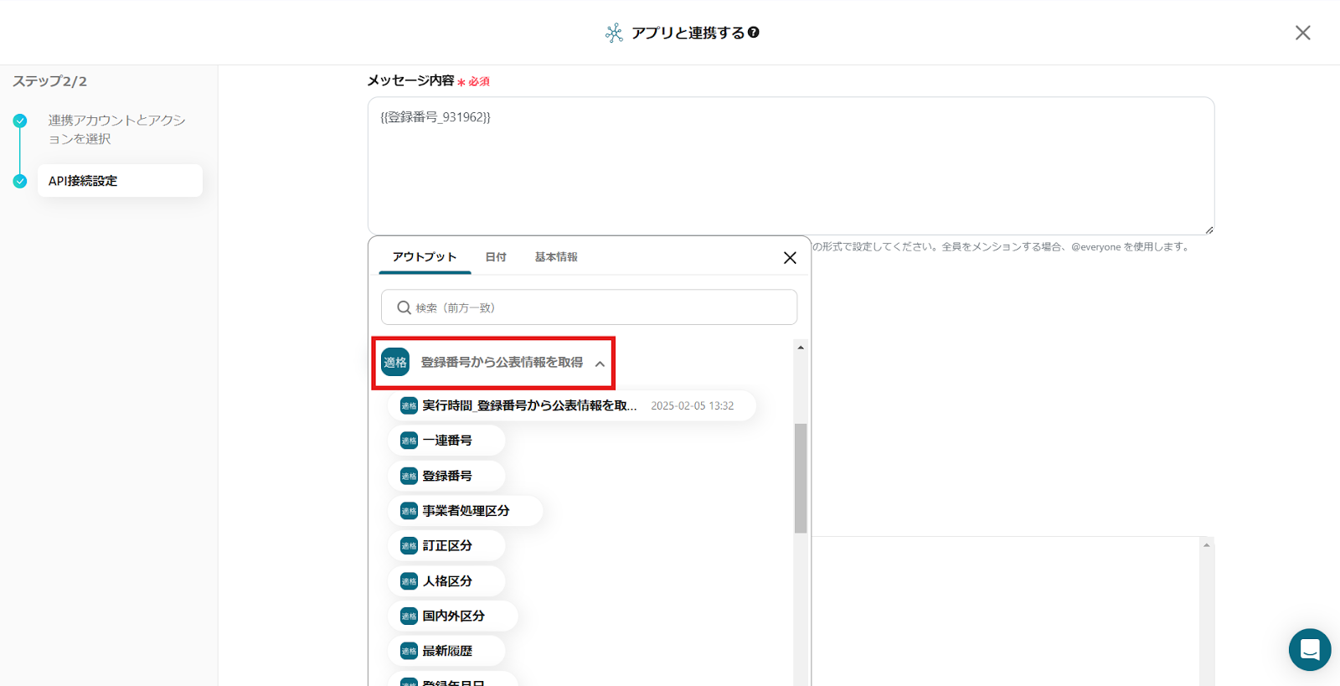This screenshot has width=1340, height=686.
Task: Click the output list scrollbar thumb
Action: coord(801,477)
